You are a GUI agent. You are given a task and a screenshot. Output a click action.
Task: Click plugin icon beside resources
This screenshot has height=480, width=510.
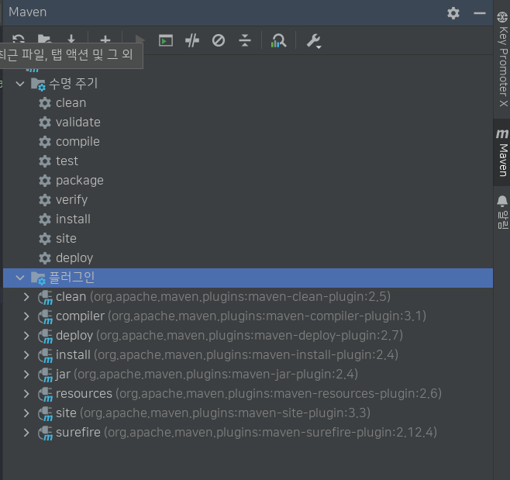pyautogui.click(x=45, y=395)
